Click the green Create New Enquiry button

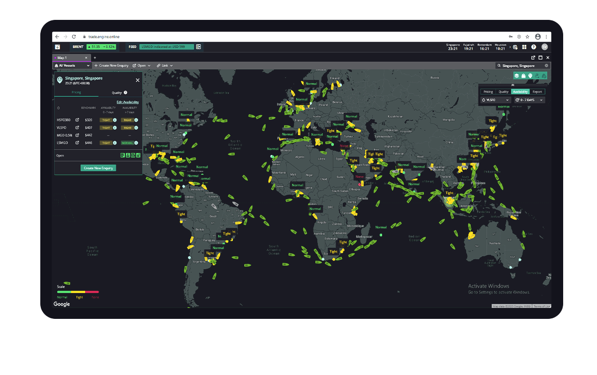coord(99,168)
